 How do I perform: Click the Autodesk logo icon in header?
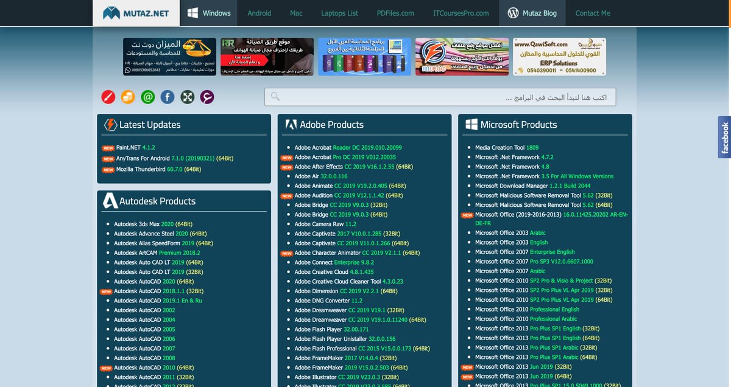coord(110,201)
